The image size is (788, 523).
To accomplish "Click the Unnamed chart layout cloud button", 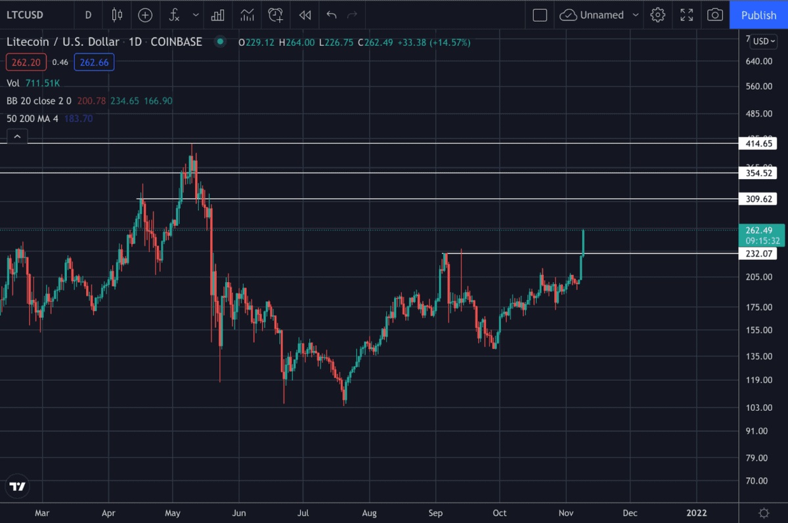I will pos(592,14).
